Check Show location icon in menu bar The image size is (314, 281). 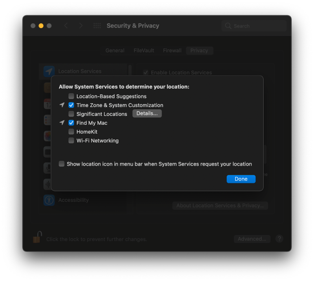click(62, 164)
